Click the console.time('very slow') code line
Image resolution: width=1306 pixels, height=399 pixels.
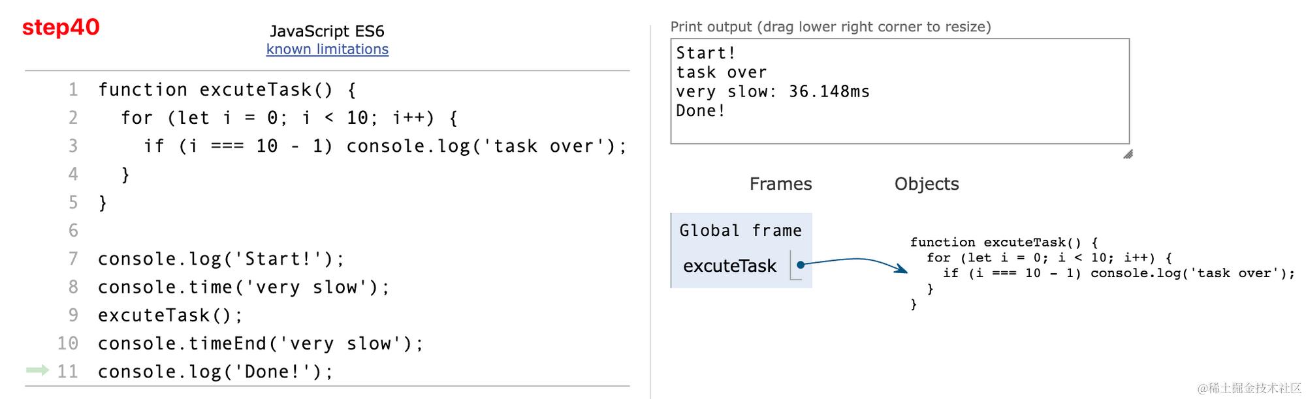[244, 287]
